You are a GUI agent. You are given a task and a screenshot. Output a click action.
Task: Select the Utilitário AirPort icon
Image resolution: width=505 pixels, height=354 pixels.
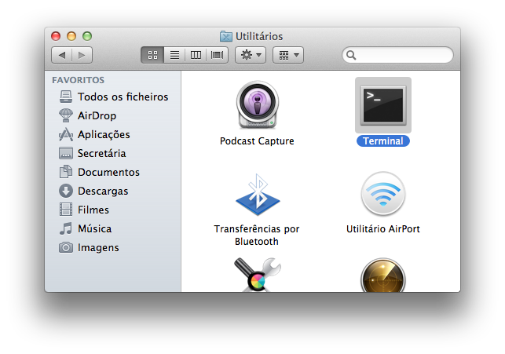click(382, 195)
